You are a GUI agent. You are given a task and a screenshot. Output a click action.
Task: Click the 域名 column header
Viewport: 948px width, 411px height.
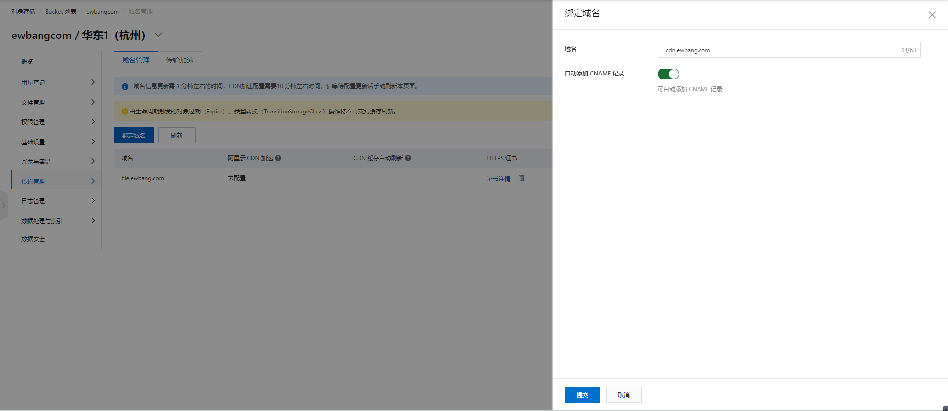(x=127, y=158)
